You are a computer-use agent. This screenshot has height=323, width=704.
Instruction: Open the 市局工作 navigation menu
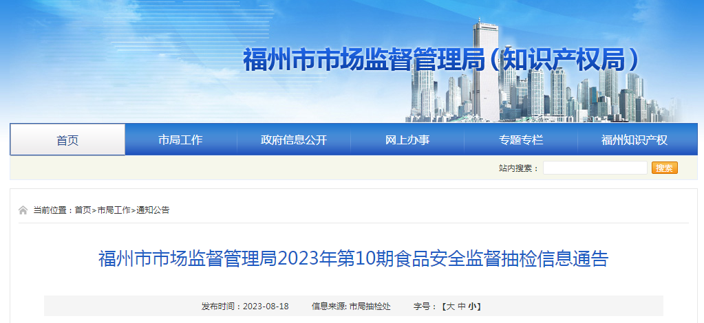pos(180,140)
